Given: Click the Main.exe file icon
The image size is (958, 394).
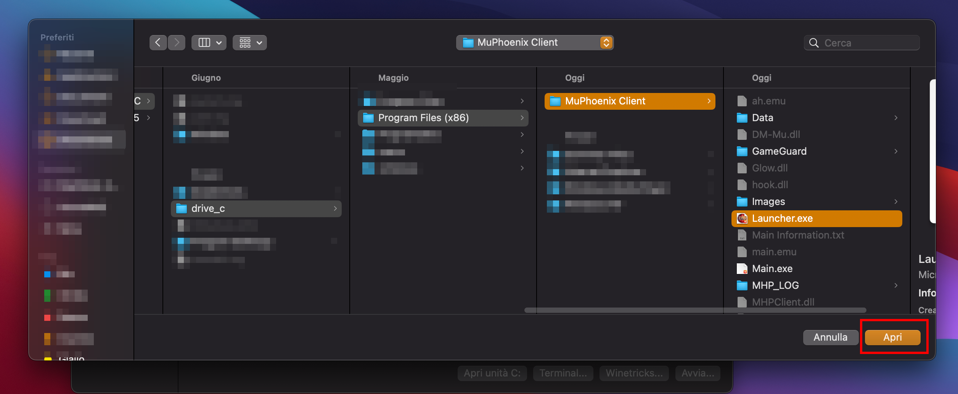Looking at the screenshot, I should [x=742, y=269].
